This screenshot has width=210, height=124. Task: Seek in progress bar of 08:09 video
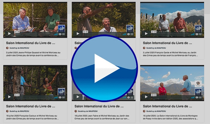(171, 97)
